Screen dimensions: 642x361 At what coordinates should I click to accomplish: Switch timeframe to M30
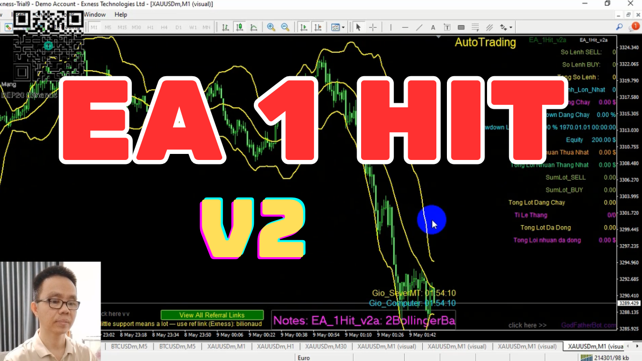point(136,27)
